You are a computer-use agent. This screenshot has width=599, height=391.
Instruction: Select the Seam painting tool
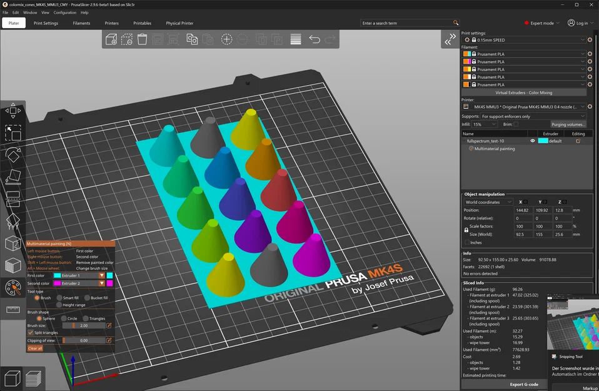(x=13, y=243)
